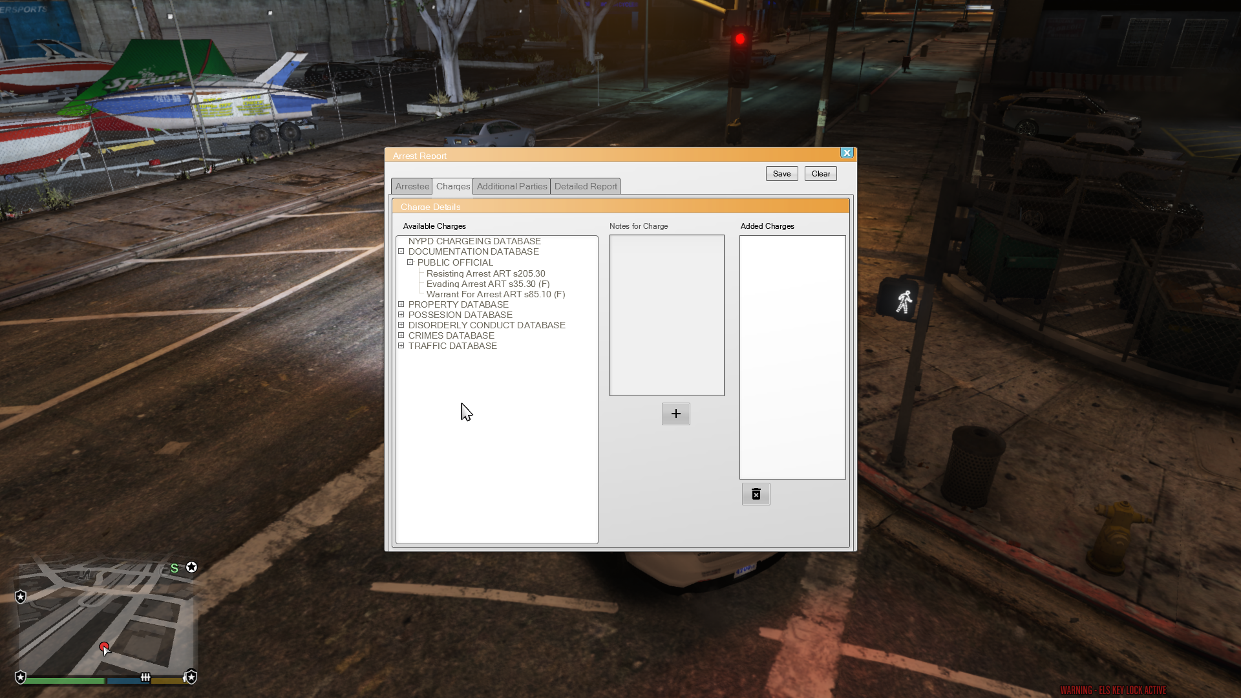Image resolution: width=1241 pixels, height=698 pixels.
Task: Click the plus add charge button
Action: point(675,414)
